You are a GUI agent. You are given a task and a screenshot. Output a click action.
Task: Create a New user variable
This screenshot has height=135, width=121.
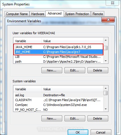[52, 70]
